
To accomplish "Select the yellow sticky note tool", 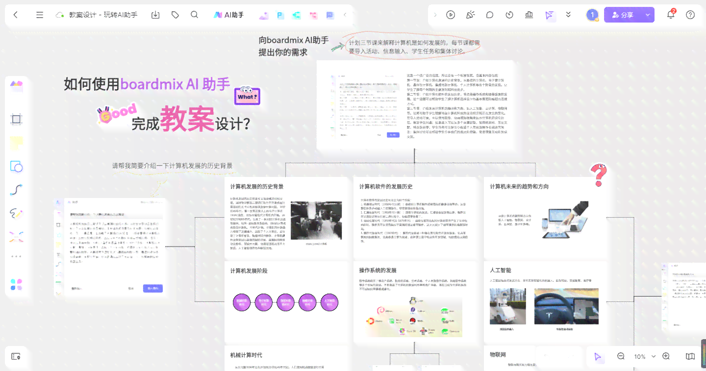I will click(17, 143).
